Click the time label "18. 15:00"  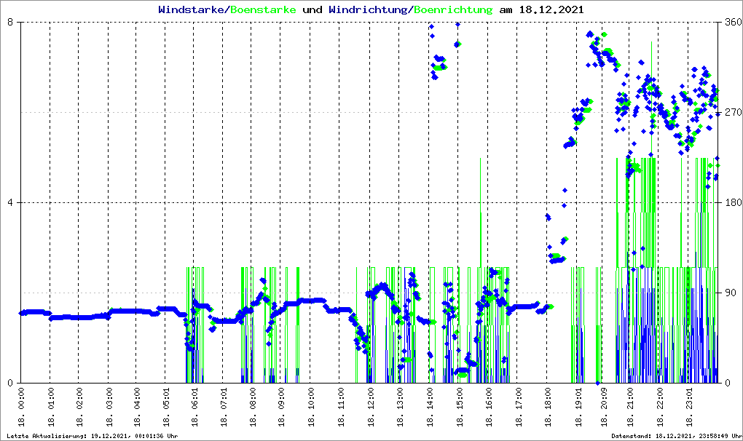(459, 407)
